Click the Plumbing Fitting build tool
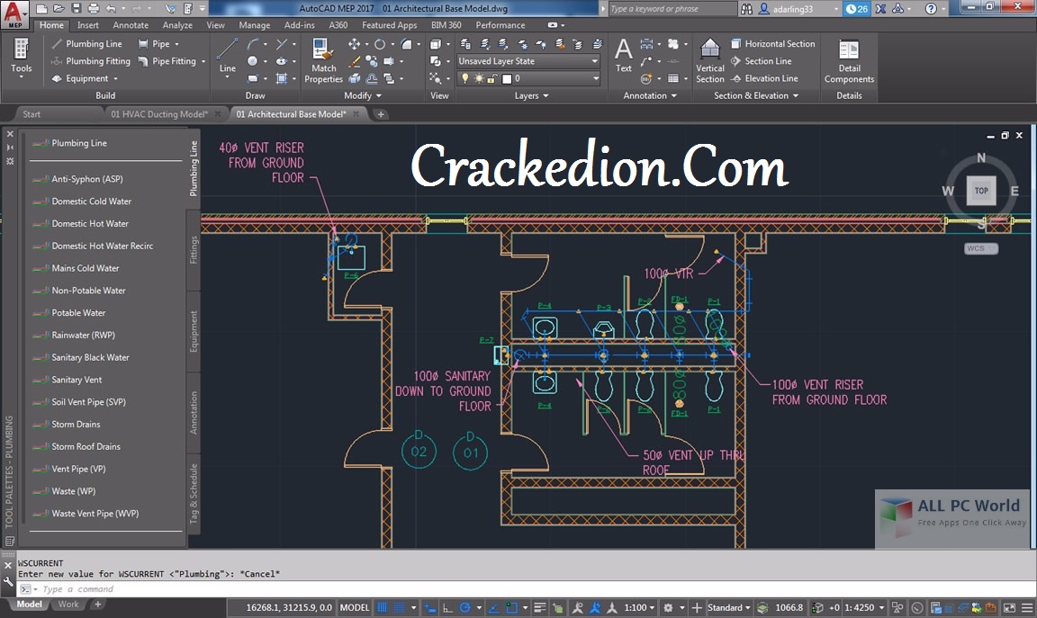1037x618 pixels. point(91,61)
